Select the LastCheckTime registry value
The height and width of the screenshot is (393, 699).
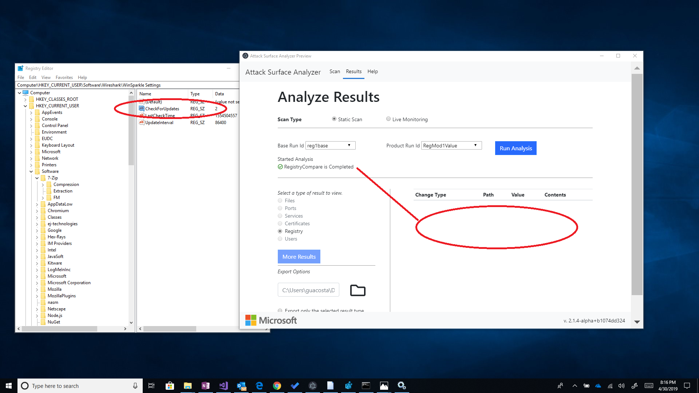[x=160, y=115]
